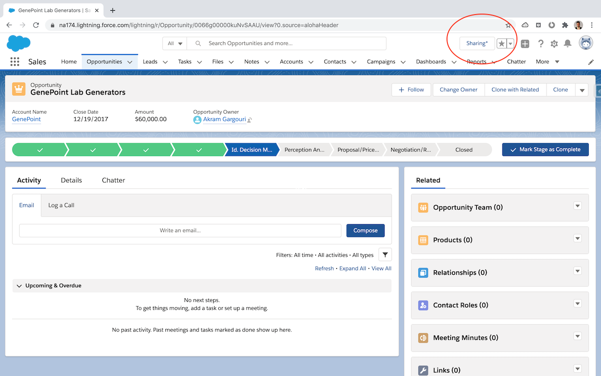Open the GenePoint account link
The width and height of the screenshot is (601, 376).
[x=26, y=119]
